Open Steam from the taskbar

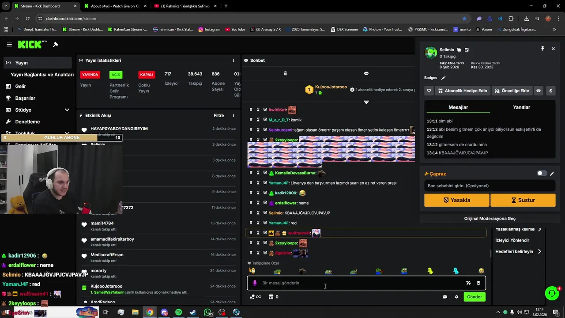pos(193,312)
